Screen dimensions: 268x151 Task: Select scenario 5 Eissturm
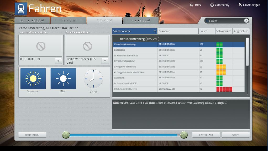click(178, 78)
